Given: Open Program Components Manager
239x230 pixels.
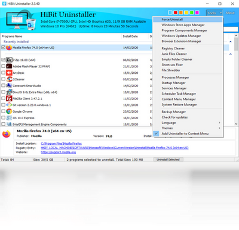Looking at the screenshot, I should point(188,30).
